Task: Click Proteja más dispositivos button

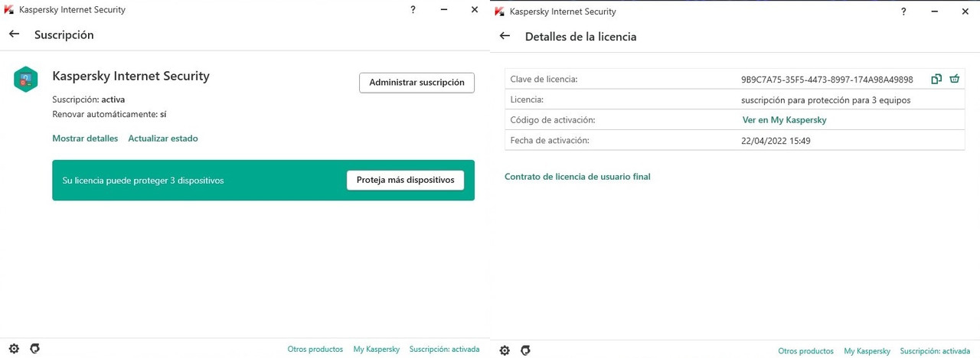Action: point(405,181)
